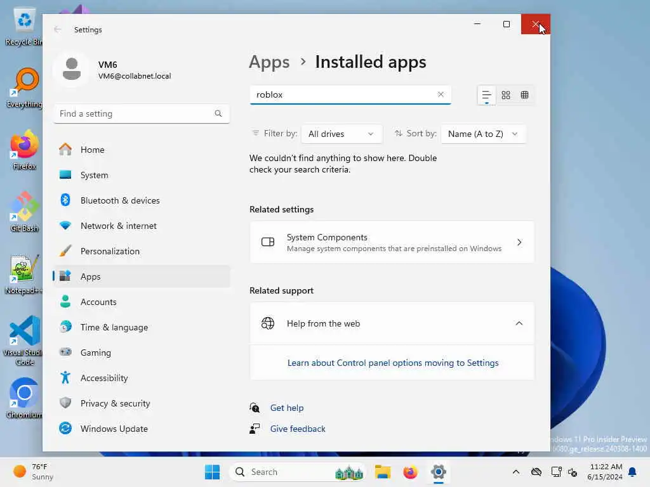The height and width of the screenshot is (487, 650).
Task: Open the Recycle Bin desktop icon
Action: [23, 27]
